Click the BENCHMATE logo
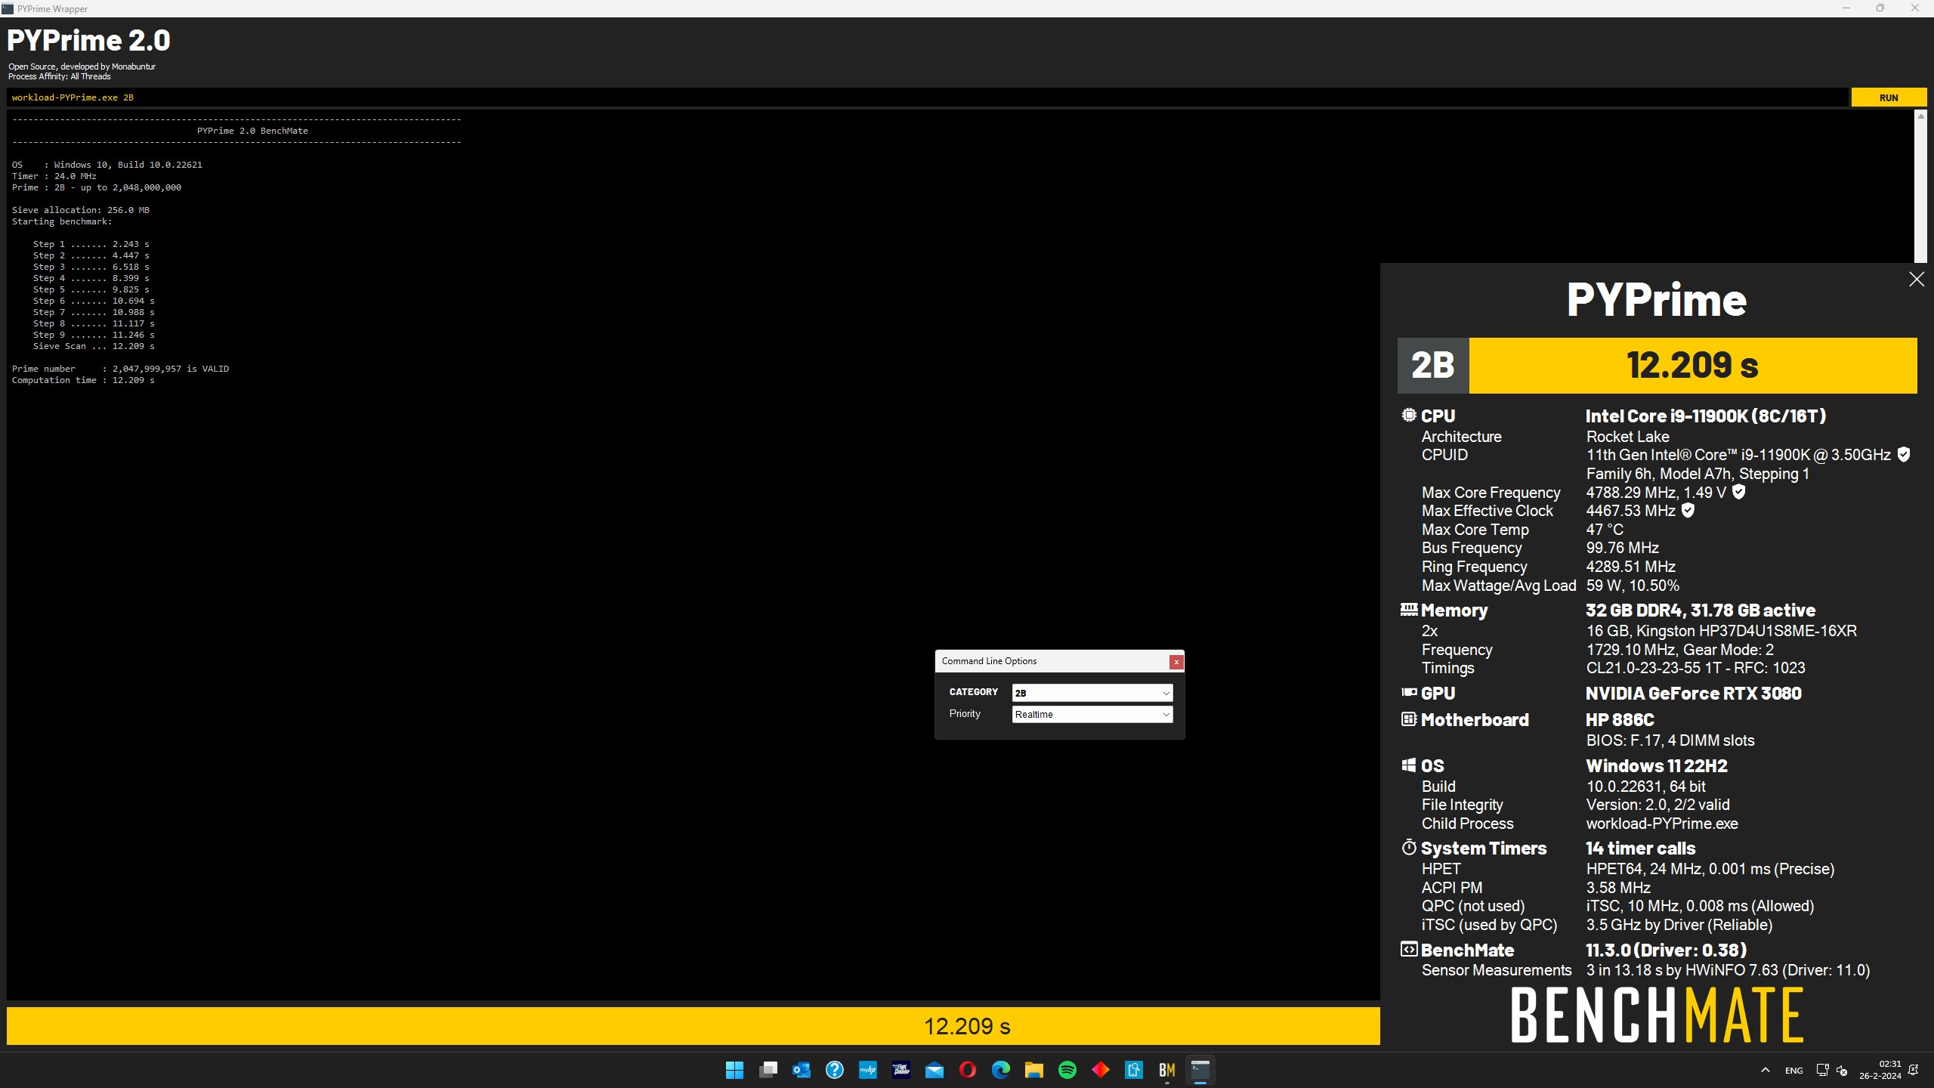This screenshot has width=1934, height=1088. click(x=1657, y=1015)
